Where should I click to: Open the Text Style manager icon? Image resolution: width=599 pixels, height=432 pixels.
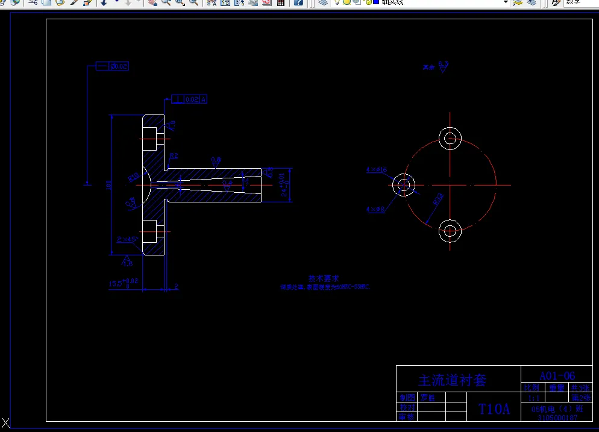point(556,2)
